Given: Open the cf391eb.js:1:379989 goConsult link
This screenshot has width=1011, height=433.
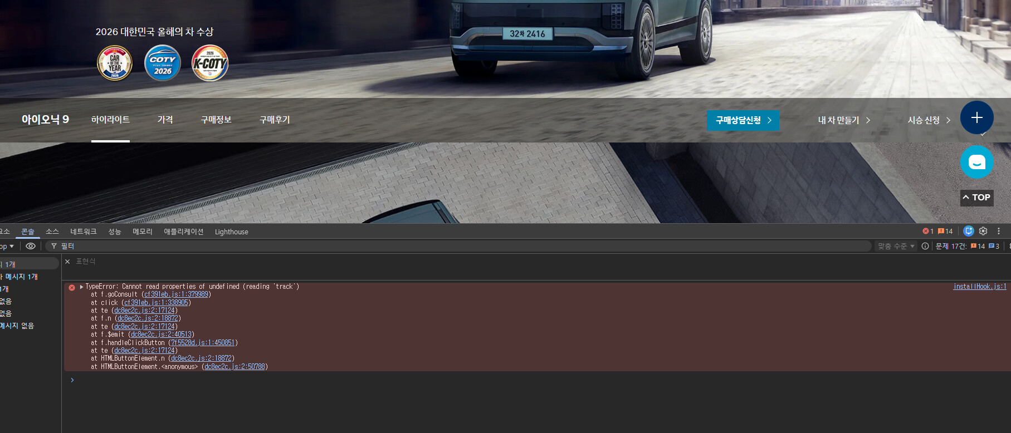Looking at the screenshot, I should pos(176,294).
